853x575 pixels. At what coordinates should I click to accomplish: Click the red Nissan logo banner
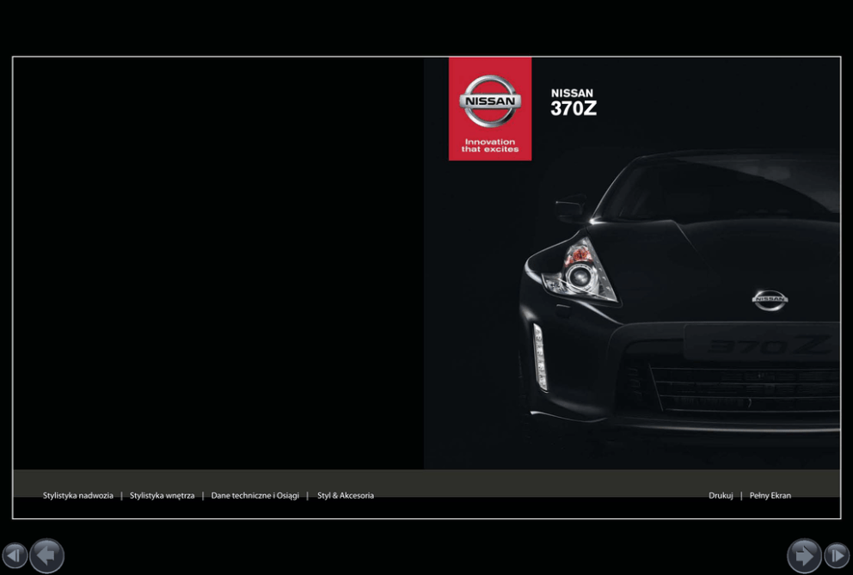[490, 108]
